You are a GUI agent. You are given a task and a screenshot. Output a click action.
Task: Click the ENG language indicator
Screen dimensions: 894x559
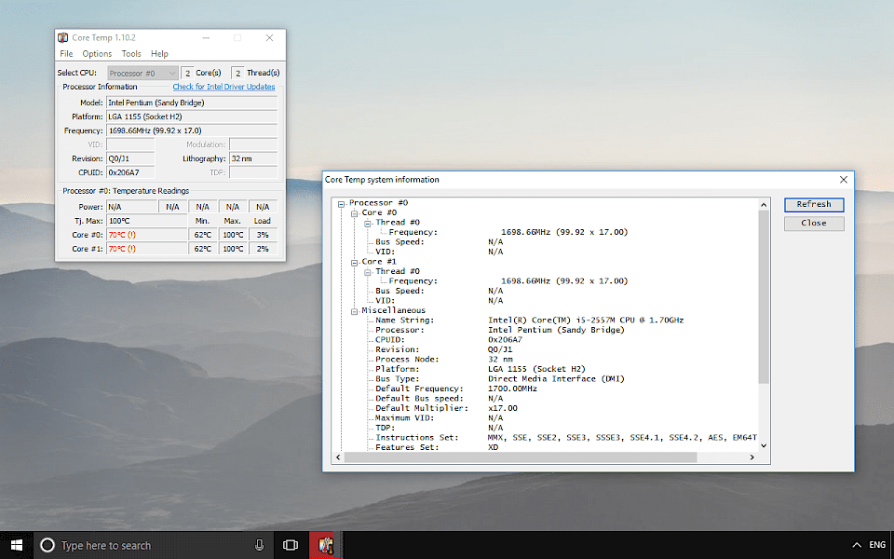click(x=877, y=545)
